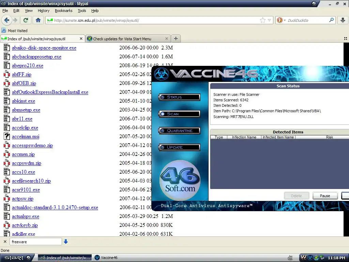Viewport: 349px width, 262px height.
Task: Pause the Vaccine46 scan
Action: pyautogui.click(x=325, y=195)
